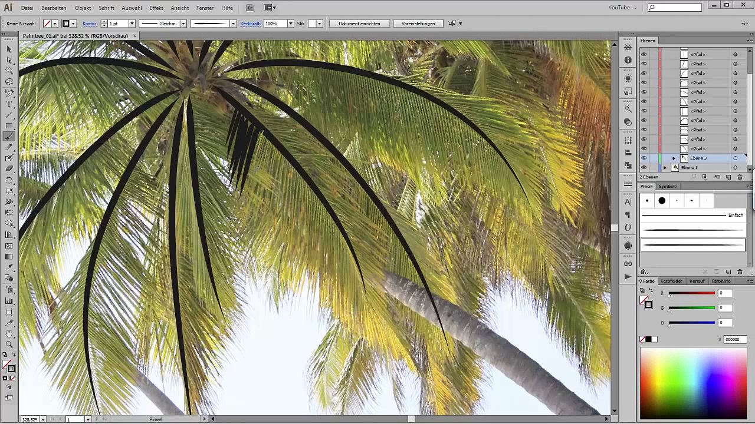The width and height of the screenshot is (755, 424).
Task: Select the Direct Selection tool
Action: coord(9,60)
